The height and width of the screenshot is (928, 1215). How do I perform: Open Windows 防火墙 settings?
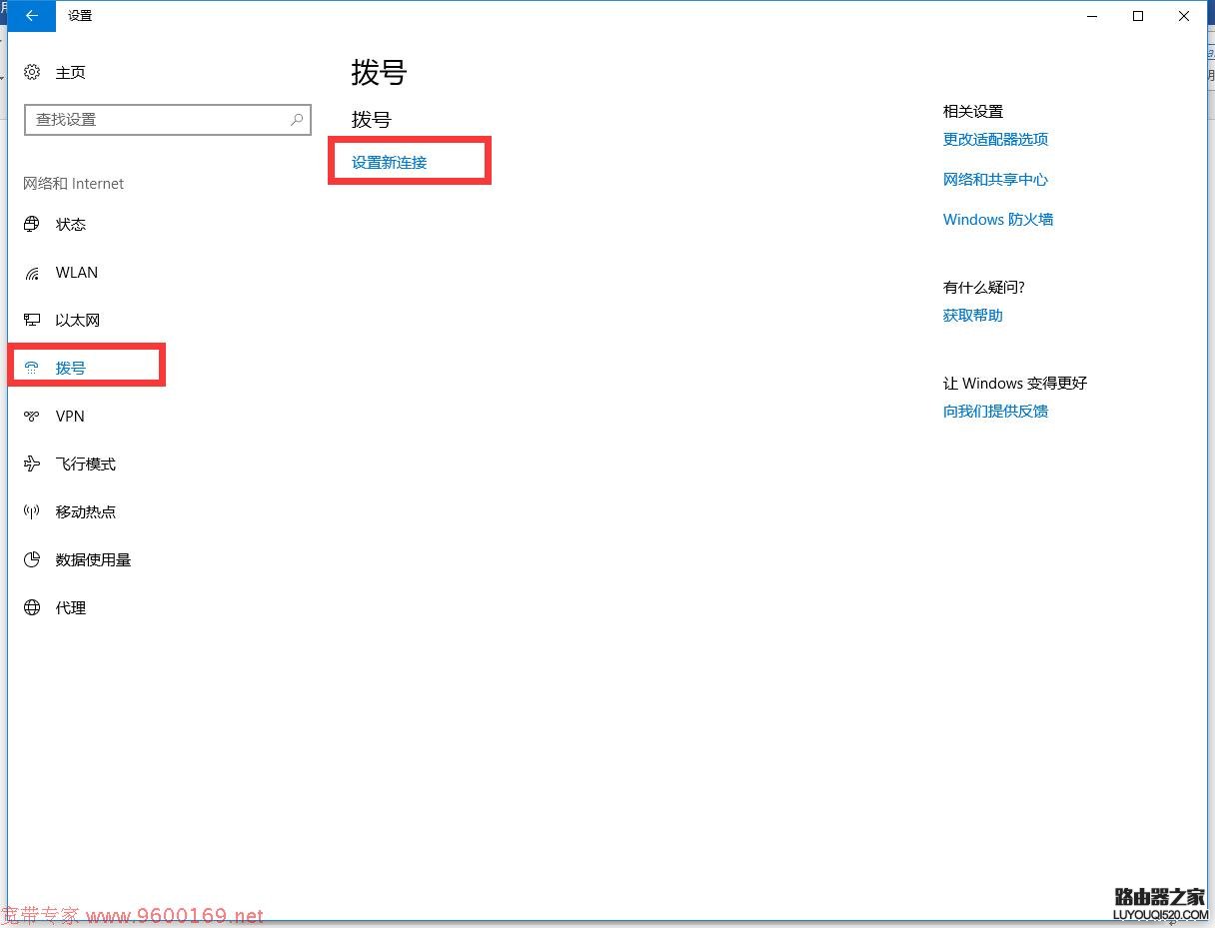pos(997,219)
